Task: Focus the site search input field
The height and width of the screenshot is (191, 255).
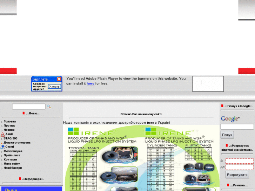Action: click(29, 107)
